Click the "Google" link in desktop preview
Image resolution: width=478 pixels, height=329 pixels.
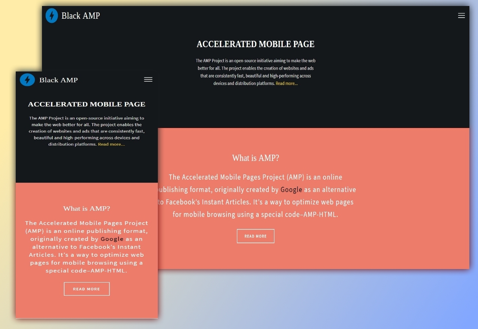point(291,190)
